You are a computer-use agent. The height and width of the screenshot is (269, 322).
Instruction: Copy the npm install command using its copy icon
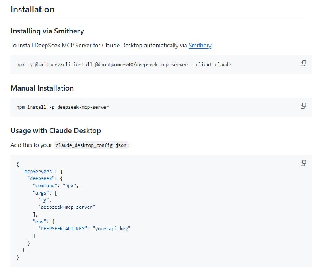[x=303, y=106]
